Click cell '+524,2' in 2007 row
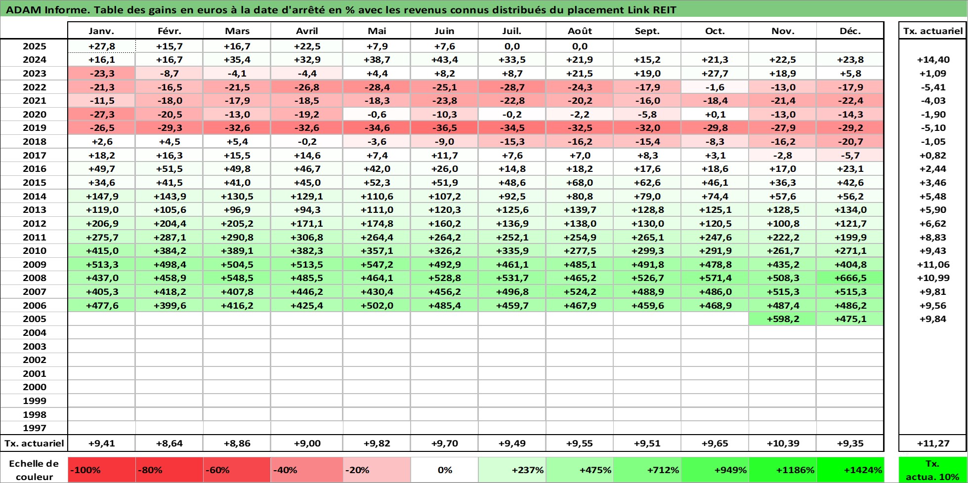This screenshot has height=483, width=968. pos(580,291)
